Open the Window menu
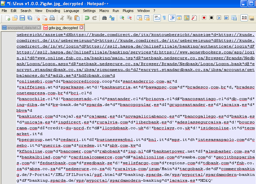Screen dimensions: 256x184 coord(143,11)
